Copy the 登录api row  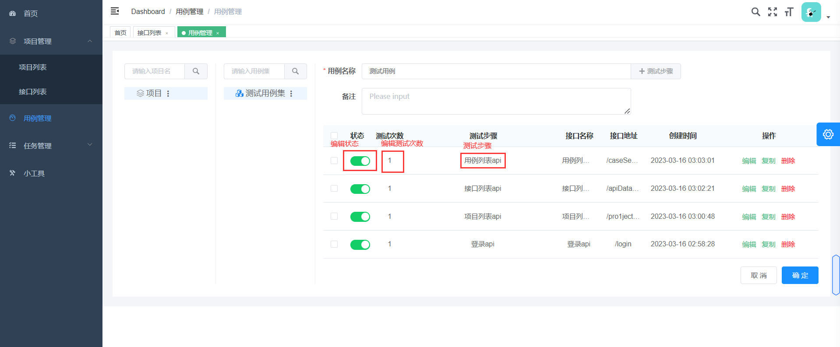tap(769, 244)
